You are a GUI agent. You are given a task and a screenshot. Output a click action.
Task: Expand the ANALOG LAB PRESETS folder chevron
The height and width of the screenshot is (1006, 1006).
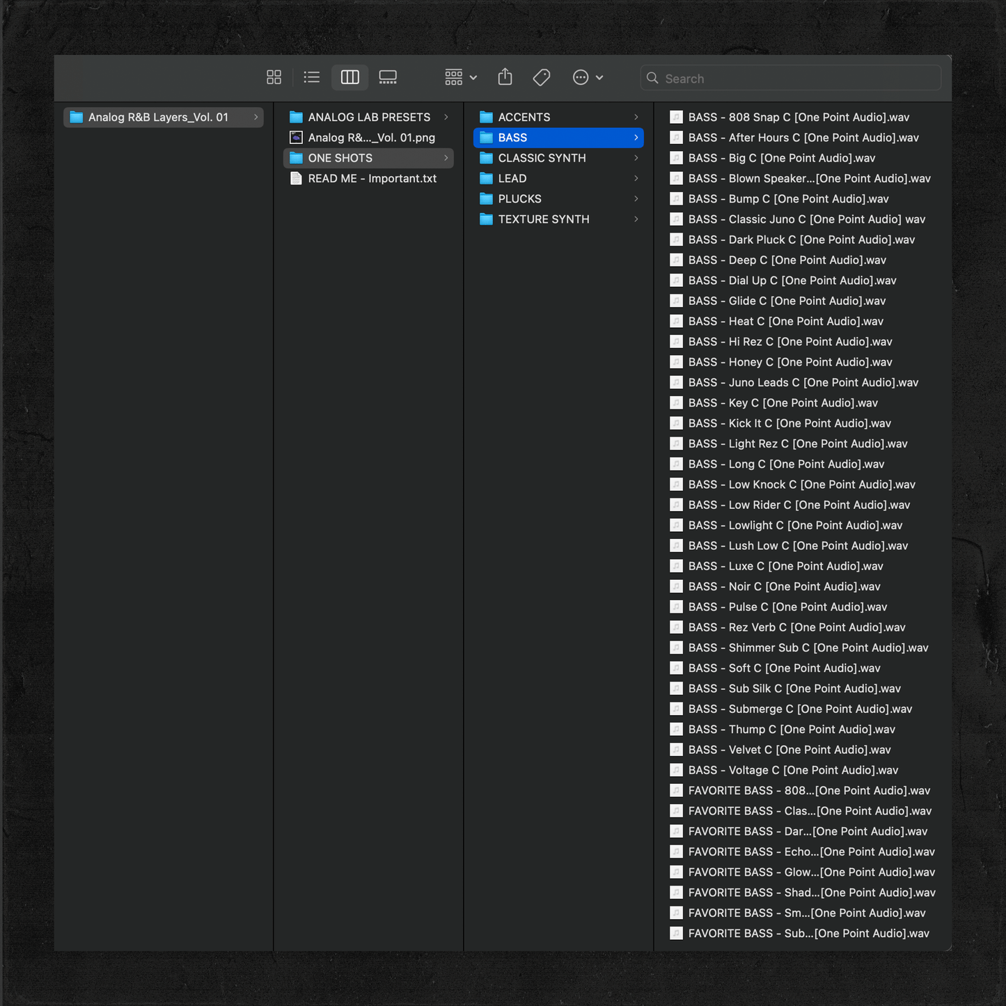446,117
